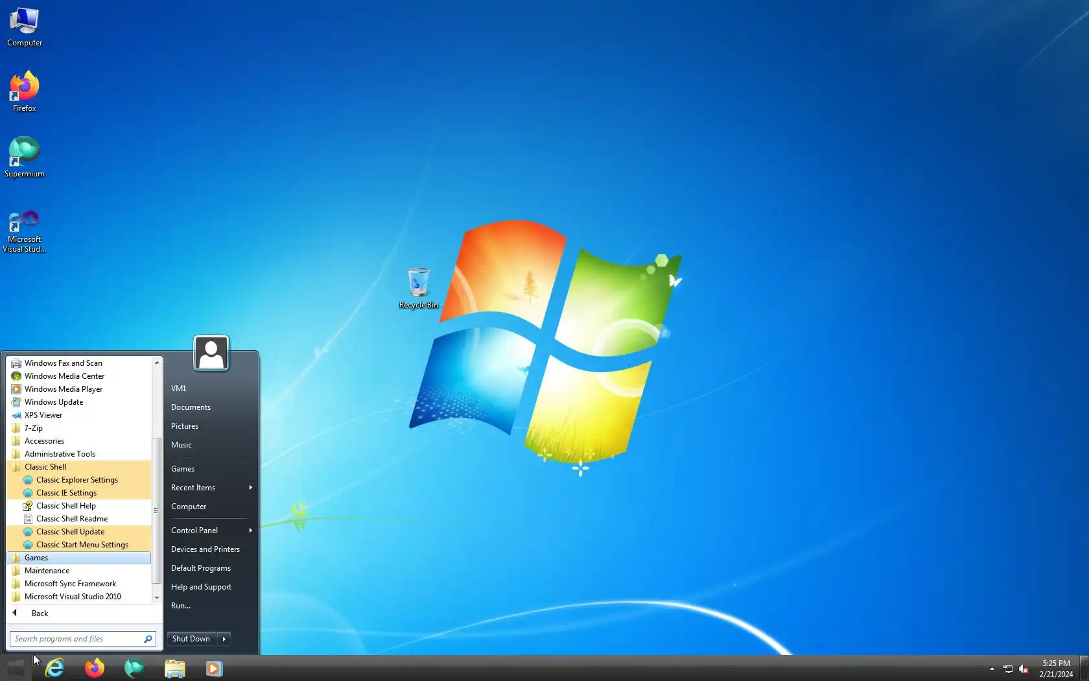Screen dimensions: 1089x681
Task: Expand the Recent Items submenu
Action: tap(210, 488)
